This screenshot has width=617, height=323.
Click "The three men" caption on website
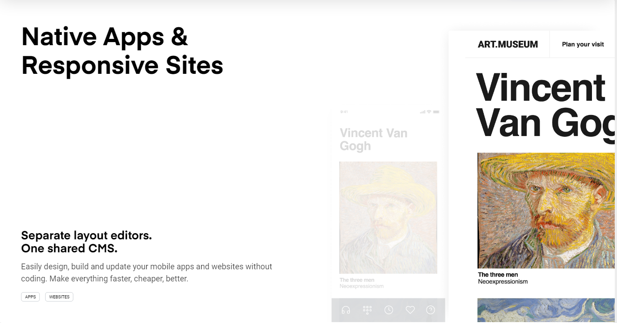pyautogui.click(x=498, y=275)
